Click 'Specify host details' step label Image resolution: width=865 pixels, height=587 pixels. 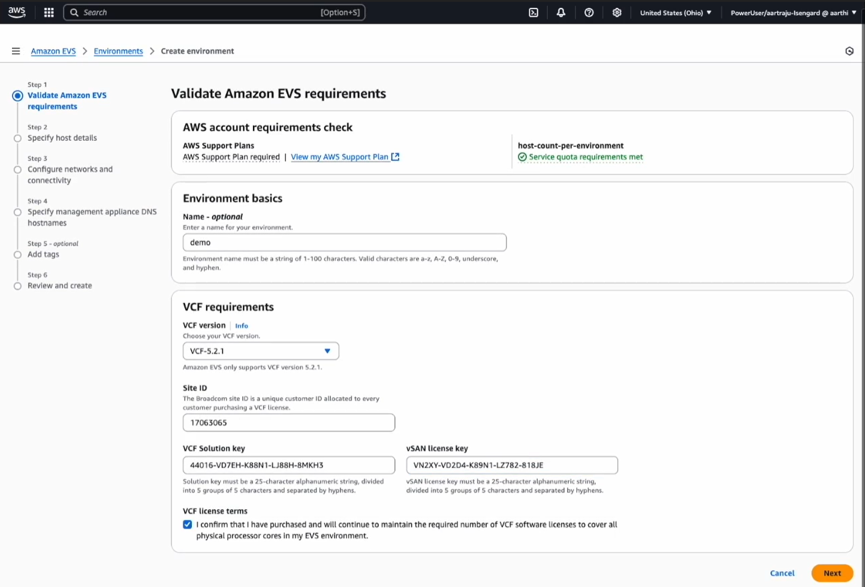coord(62,138)
